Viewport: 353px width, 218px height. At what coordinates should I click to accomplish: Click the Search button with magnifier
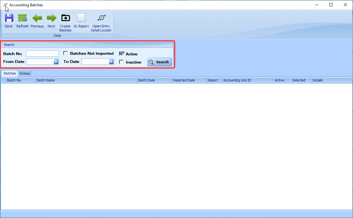159,62
